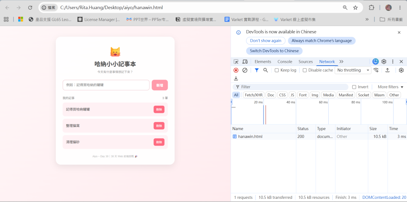Filter requests by CSS

click(x=283, y=95)
